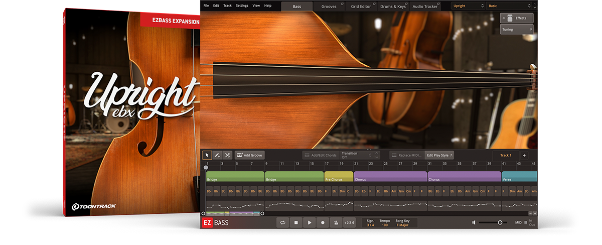Click the speaker volume icon
The image size is (602, 245).
coord(474,222)
